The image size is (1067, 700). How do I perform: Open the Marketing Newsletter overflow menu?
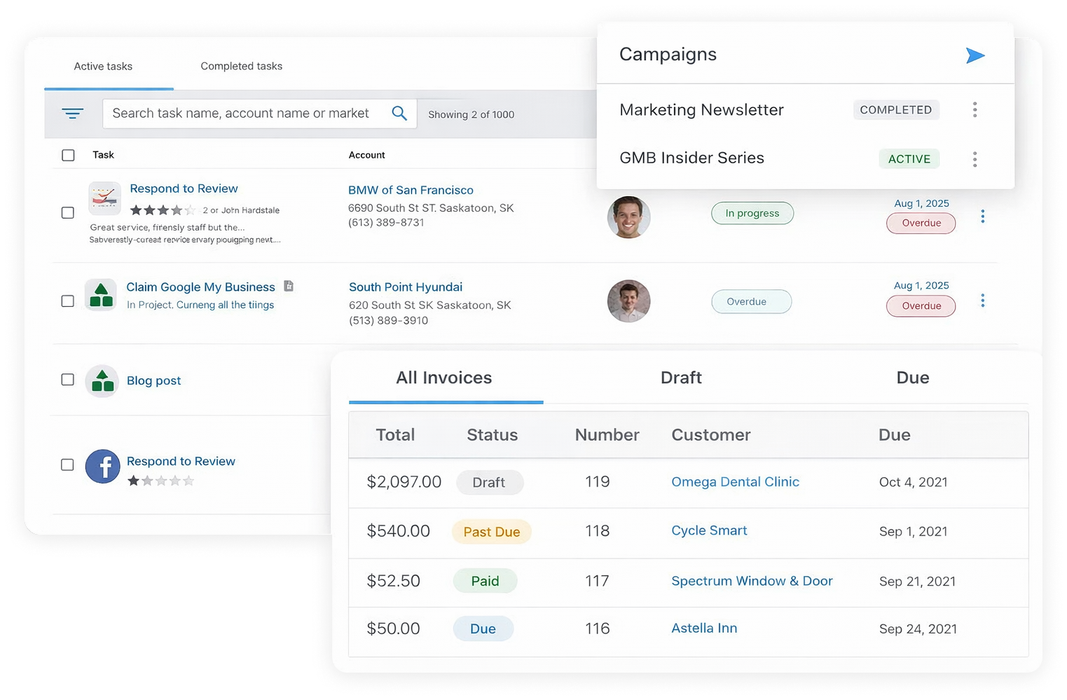click(x=975, y=109)
